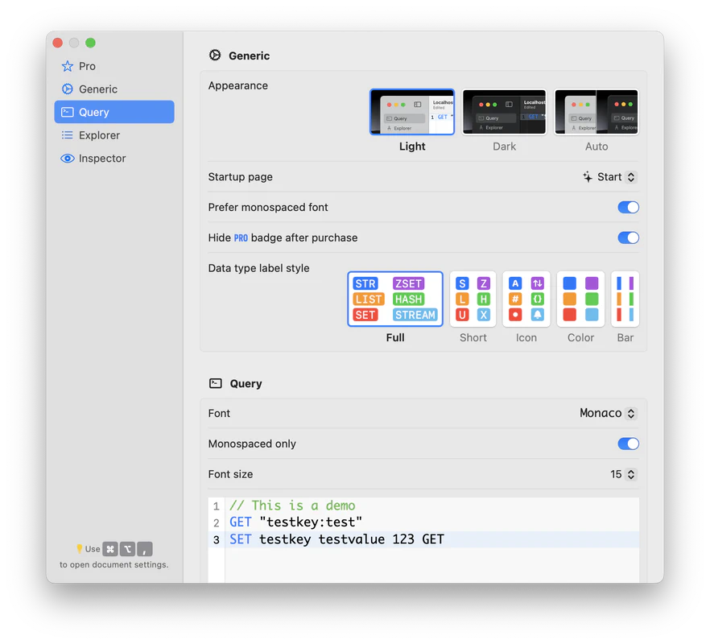710x644 pixels.
Task: Disable Hide PRO badge after purchase
Action: pos(628,237)
